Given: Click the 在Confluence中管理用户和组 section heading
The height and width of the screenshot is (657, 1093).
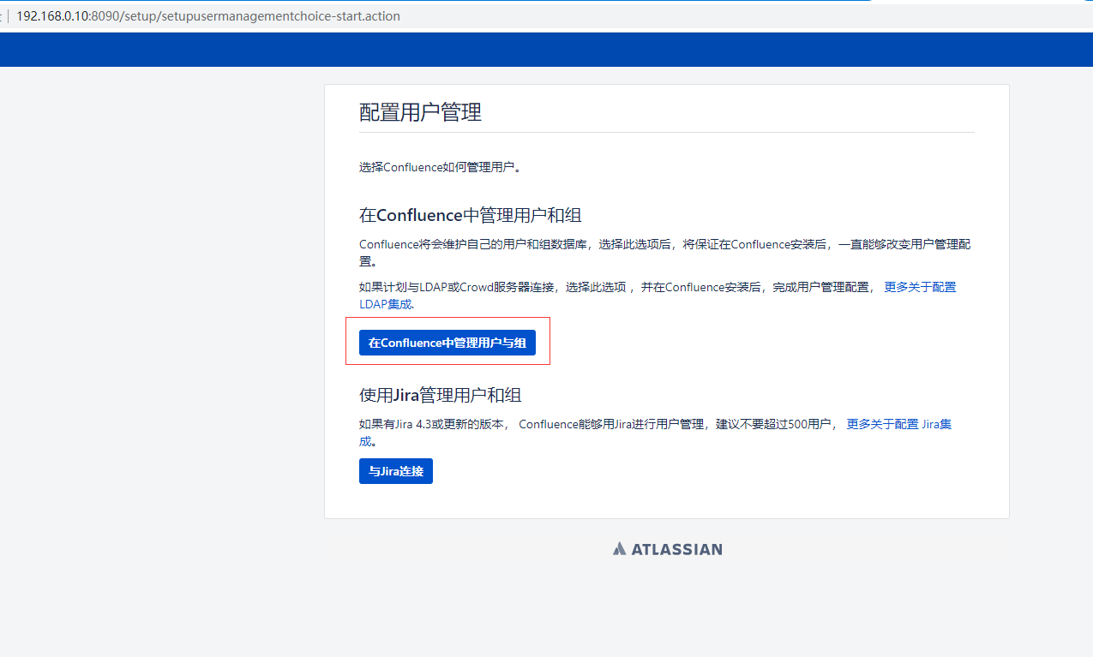Looking at the screenshot, I should coord(471,215).
